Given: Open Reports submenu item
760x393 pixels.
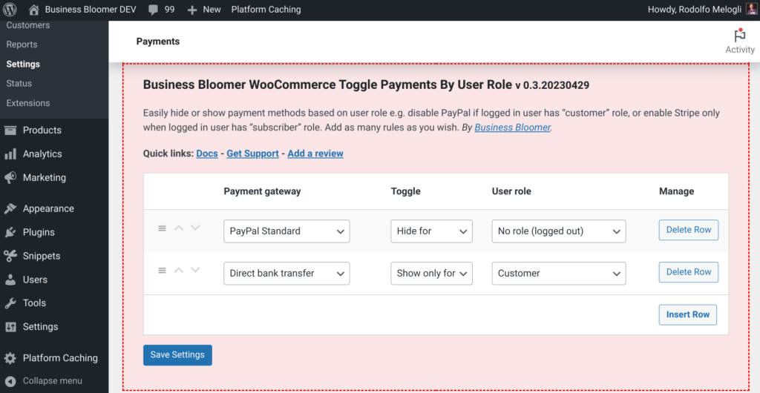Looking at the screenshot, I should click(x=22, y=44).
